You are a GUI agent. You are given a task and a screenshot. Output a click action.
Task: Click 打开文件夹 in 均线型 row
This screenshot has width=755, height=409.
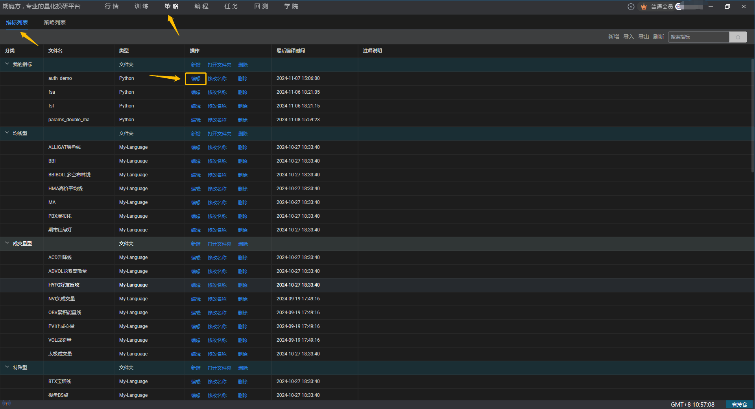pos(220,134)
